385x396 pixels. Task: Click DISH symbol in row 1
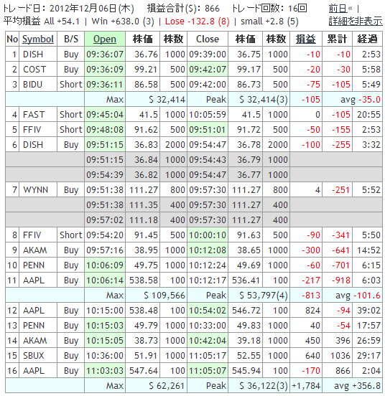[33, 55]
